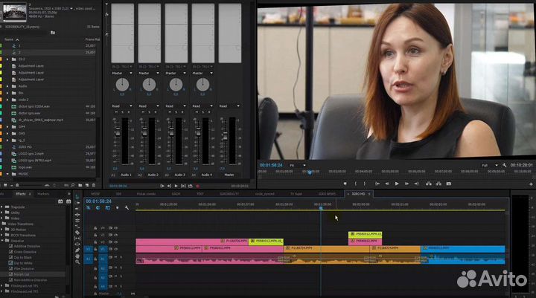Toggle snap magnet in timeline
Screen dimensions: 536x298
[98, 208]
